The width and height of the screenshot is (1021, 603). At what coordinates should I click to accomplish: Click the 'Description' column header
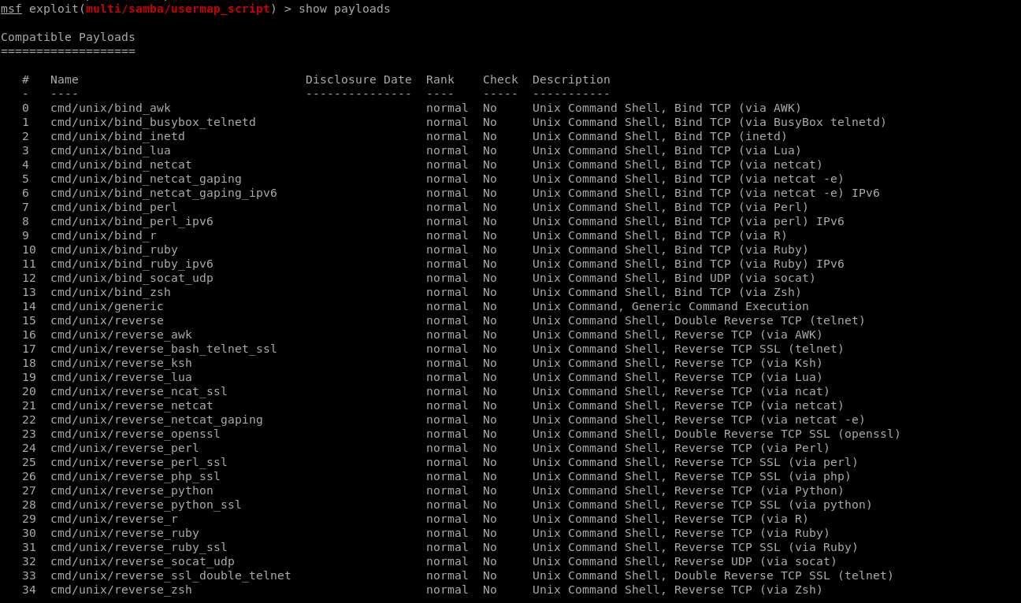click(571, 80)
